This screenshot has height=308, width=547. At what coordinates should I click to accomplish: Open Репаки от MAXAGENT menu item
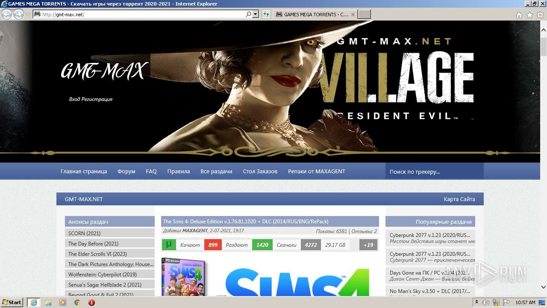(x=317, y=171)
